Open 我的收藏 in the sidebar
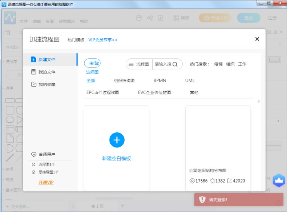The width and height of the screenshot is (287, 212). (46, 84)
